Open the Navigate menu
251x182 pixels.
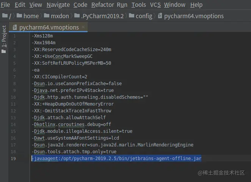tap(58, 5)
